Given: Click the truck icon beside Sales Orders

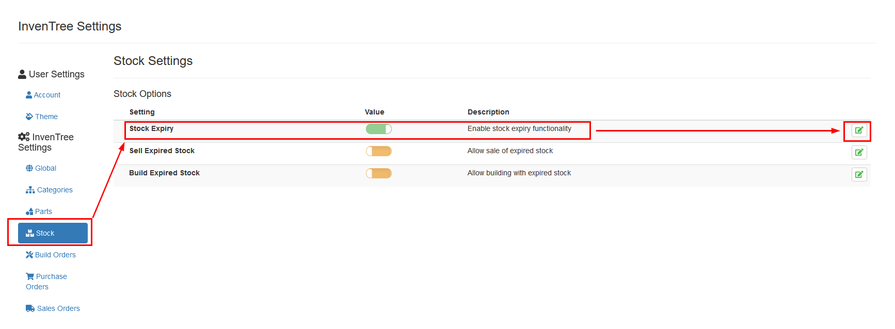Looking at the screenshot, I should pos(30,308).
